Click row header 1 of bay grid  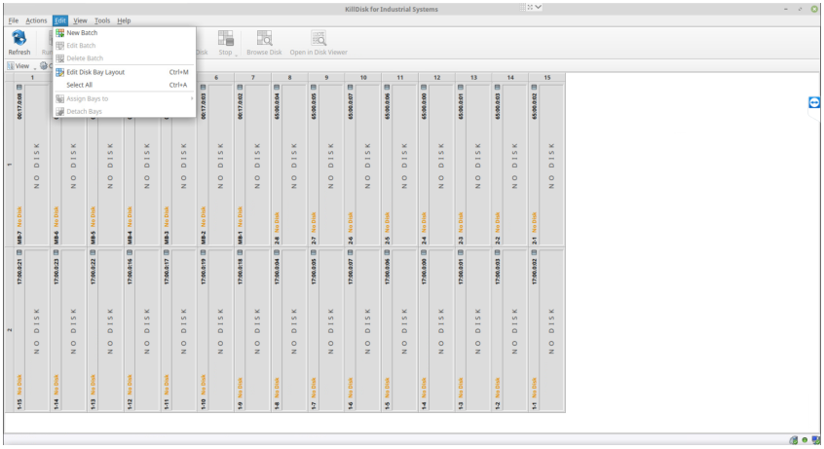click(x=9, y=165)
